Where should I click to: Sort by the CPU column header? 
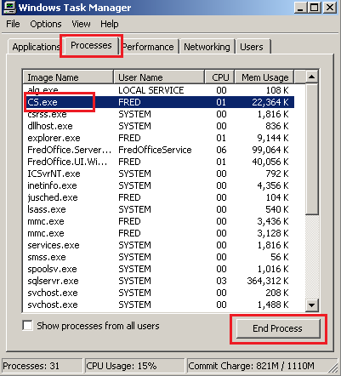pyautogui.click(x=219, y=77)
